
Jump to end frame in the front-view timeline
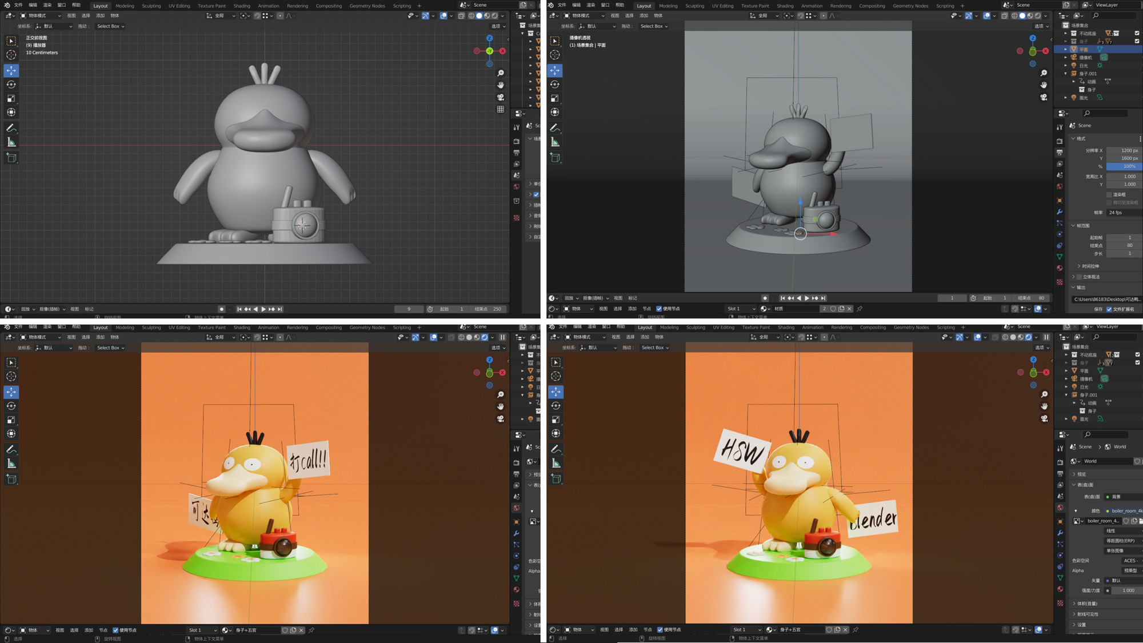[280, 309]
